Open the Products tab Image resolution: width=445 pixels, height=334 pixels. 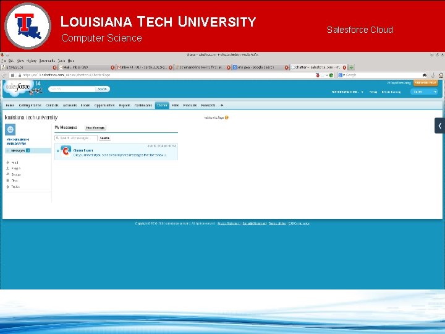tap(190, 105)
